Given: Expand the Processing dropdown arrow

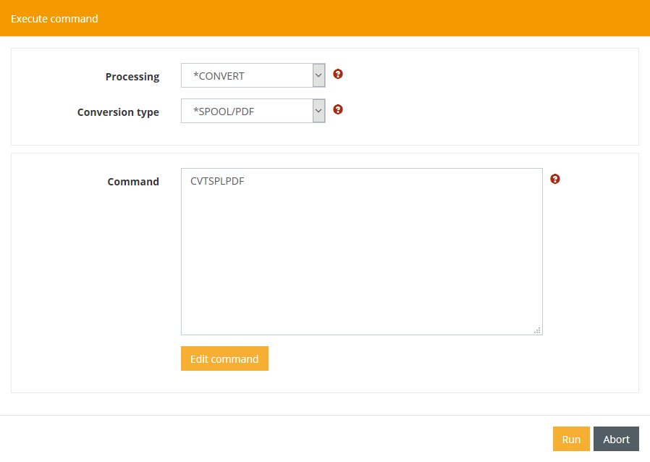Looking at the screenshot, I should [318, 75].
